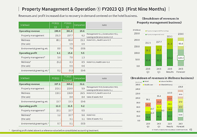Select the 93.4 bar segment label
197x137 pixels.
(x=148, y=60)
